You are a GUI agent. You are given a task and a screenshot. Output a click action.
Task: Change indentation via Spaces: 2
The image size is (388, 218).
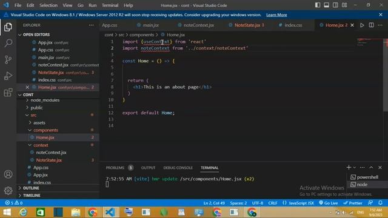click(x=238, y=203)
